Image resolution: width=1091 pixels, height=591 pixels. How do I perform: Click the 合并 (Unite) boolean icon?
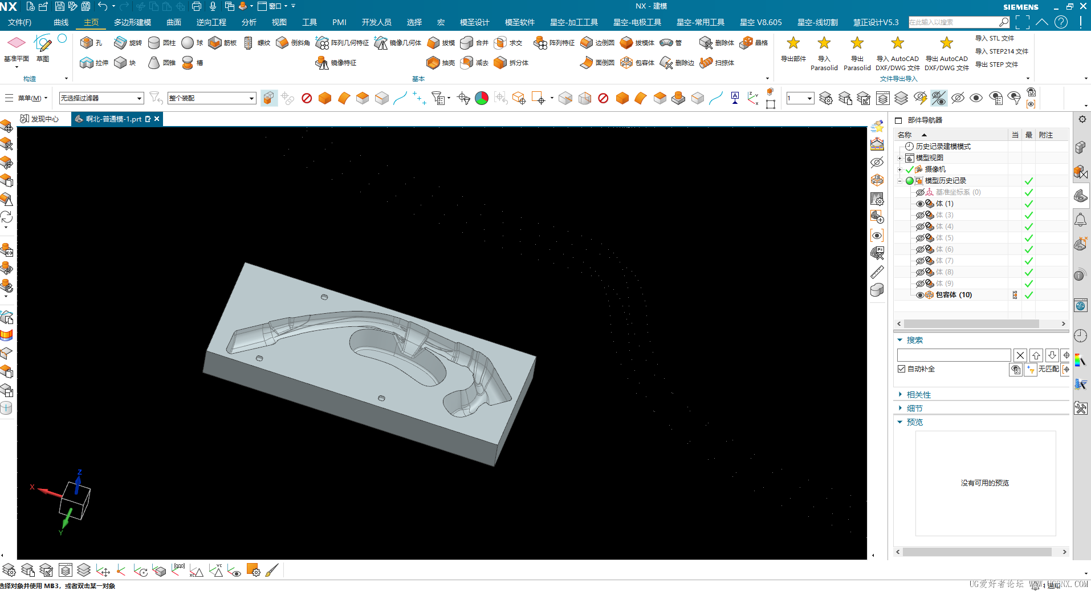point(467,43)
